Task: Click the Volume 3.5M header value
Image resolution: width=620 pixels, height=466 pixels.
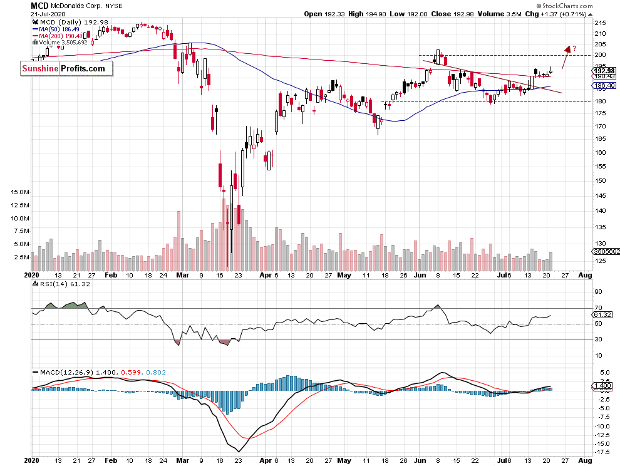Action: pos(499,14)
